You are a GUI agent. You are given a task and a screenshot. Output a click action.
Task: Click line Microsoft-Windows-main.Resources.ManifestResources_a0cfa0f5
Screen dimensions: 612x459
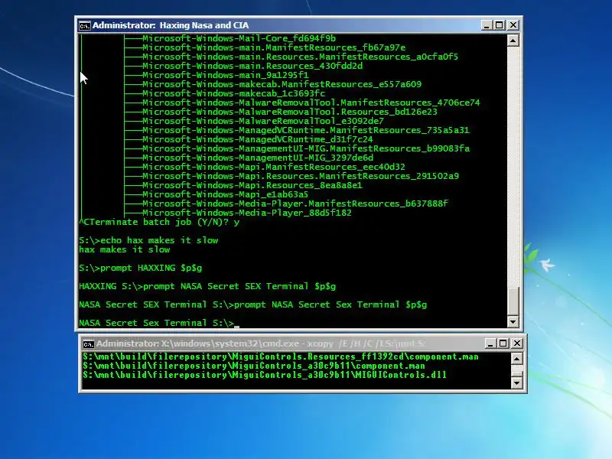300,57
